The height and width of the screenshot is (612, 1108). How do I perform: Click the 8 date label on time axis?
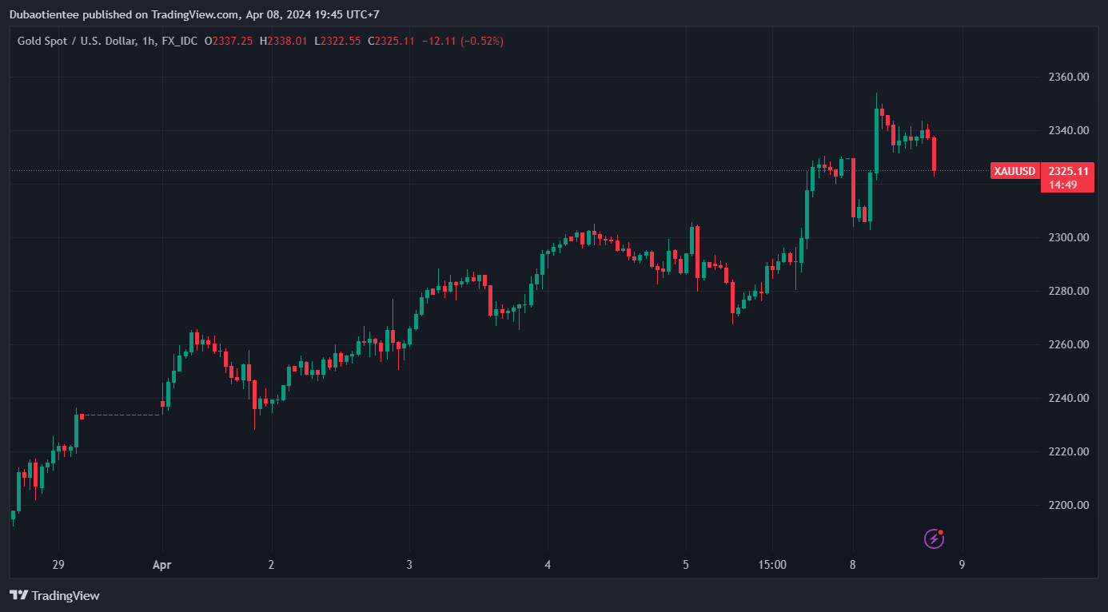tap(853, 565)
